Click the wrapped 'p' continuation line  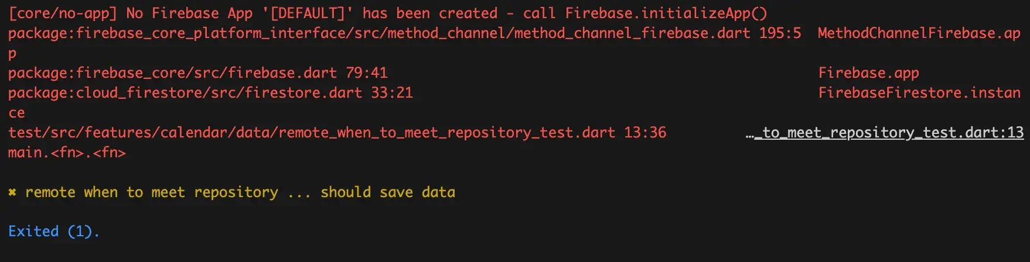(x=12, y=54)
